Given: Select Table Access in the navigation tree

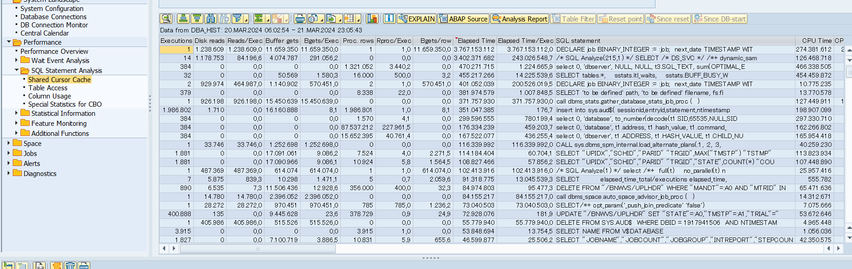Looking at the screenshot, I should pos(47,88).
